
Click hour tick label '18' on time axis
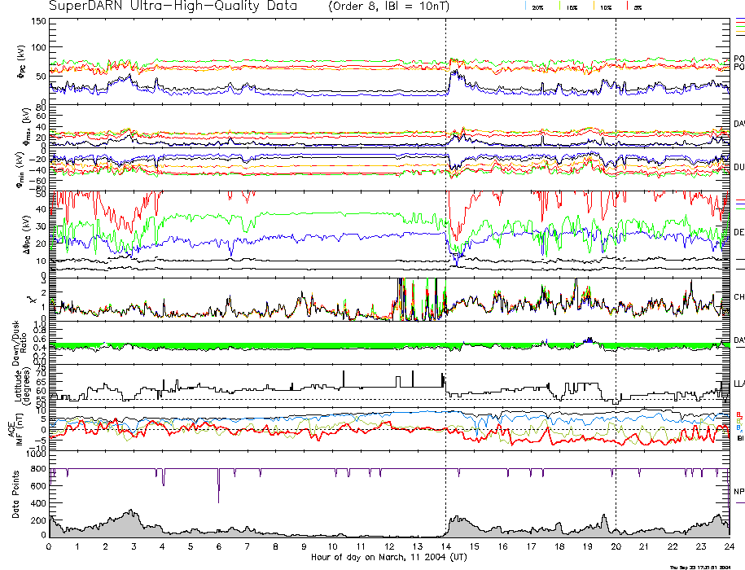pos(559,546)
